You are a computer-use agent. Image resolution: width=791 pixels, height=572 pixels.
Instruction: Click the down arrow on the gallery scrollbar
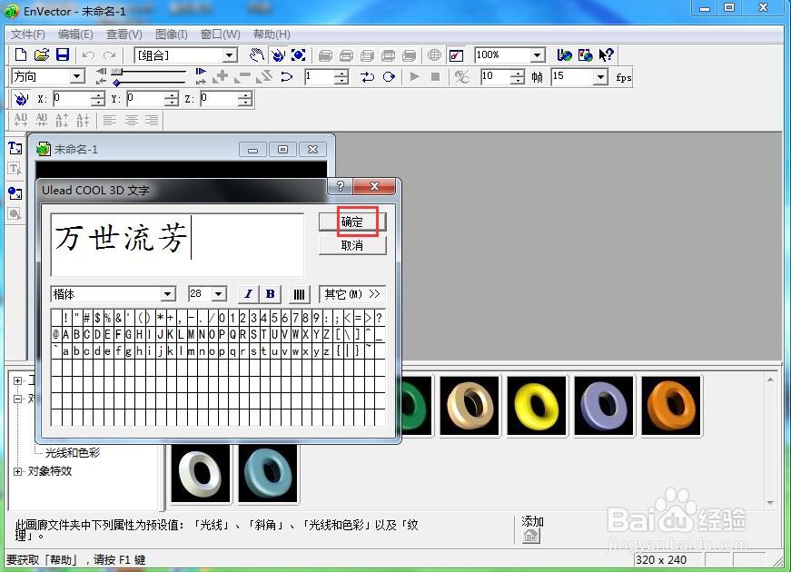point(770,502)
